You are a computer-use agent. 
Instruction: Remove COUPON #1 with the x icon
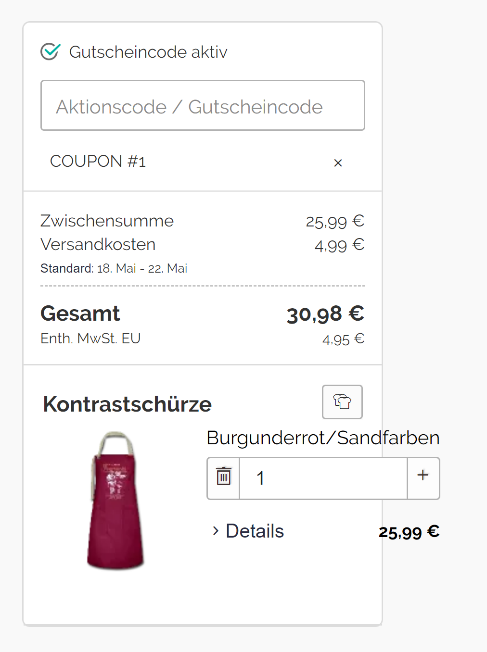(x=338, y=163)
